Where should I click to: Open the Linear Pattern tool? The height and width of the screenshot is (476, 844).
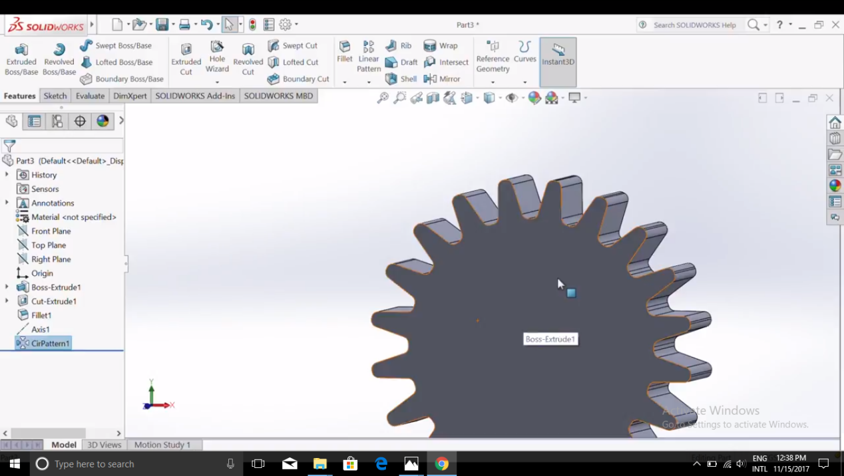click(x=369, y=56)
